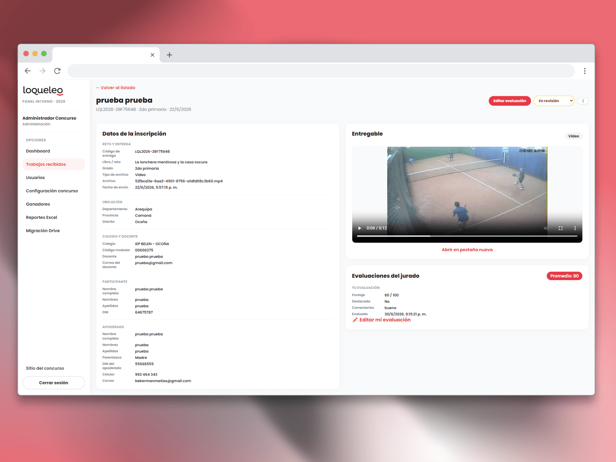Seek along the video progress bar
This screenshot has width=616, height=462.
[467, 236]
